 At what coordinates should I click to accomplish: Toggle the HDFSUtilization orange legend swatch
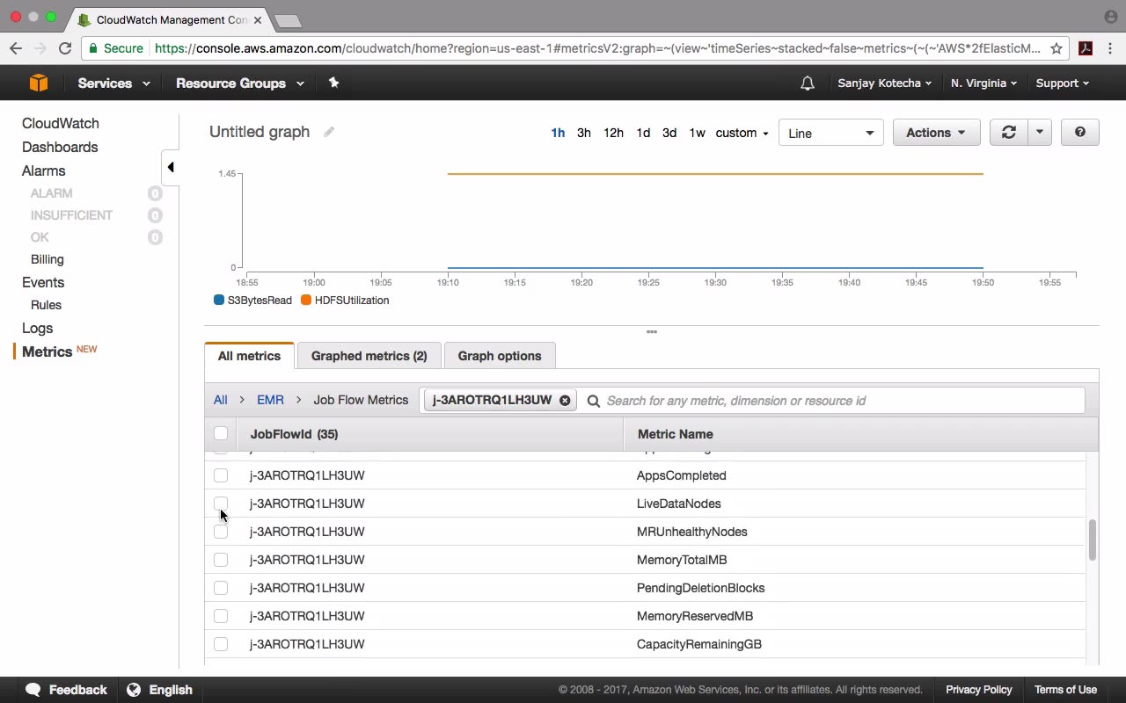tap(306, 301)
